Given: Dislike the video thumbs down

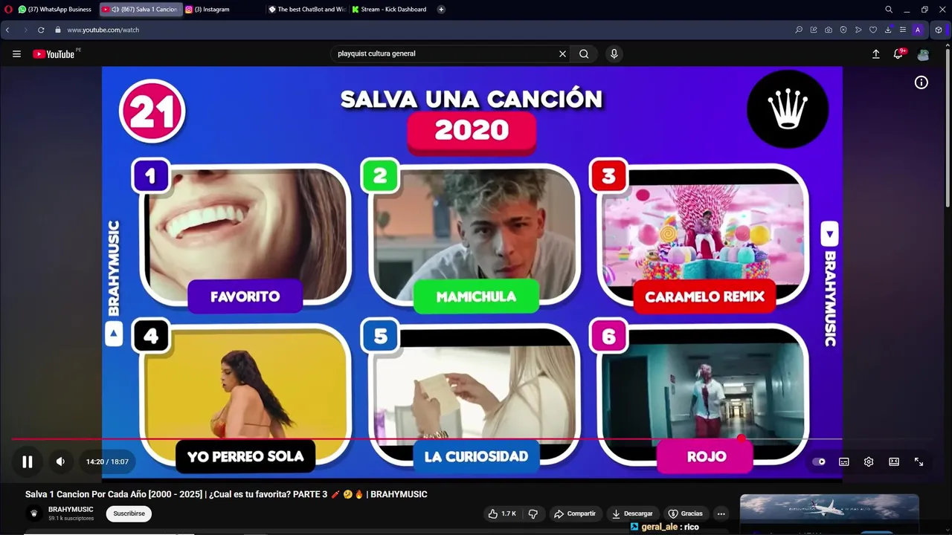Looking at the screenshot, I should pyautogui.click(x=533, y=513).
